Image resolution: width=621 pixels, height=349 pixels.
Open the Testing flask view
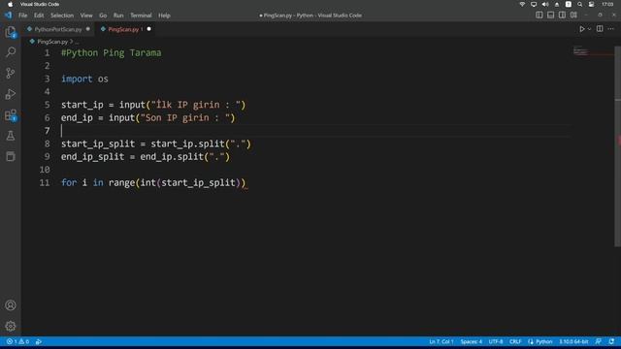pos(11,136)
